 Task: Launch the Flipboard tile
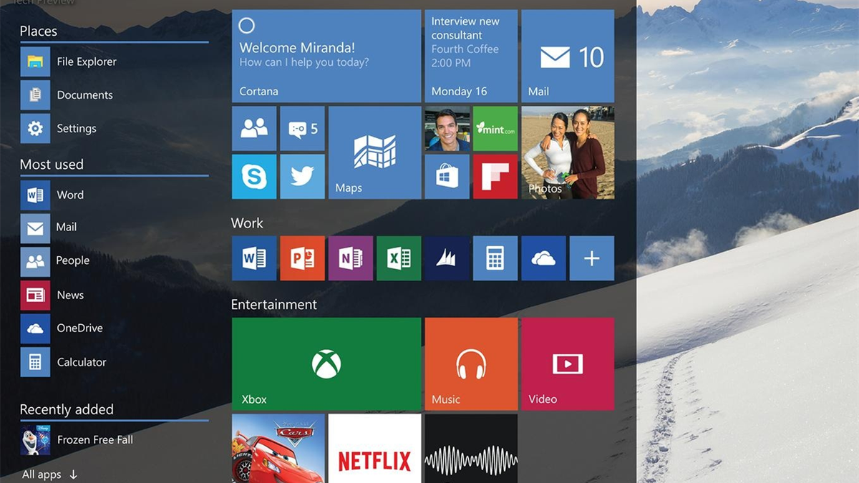click(495, 176)
